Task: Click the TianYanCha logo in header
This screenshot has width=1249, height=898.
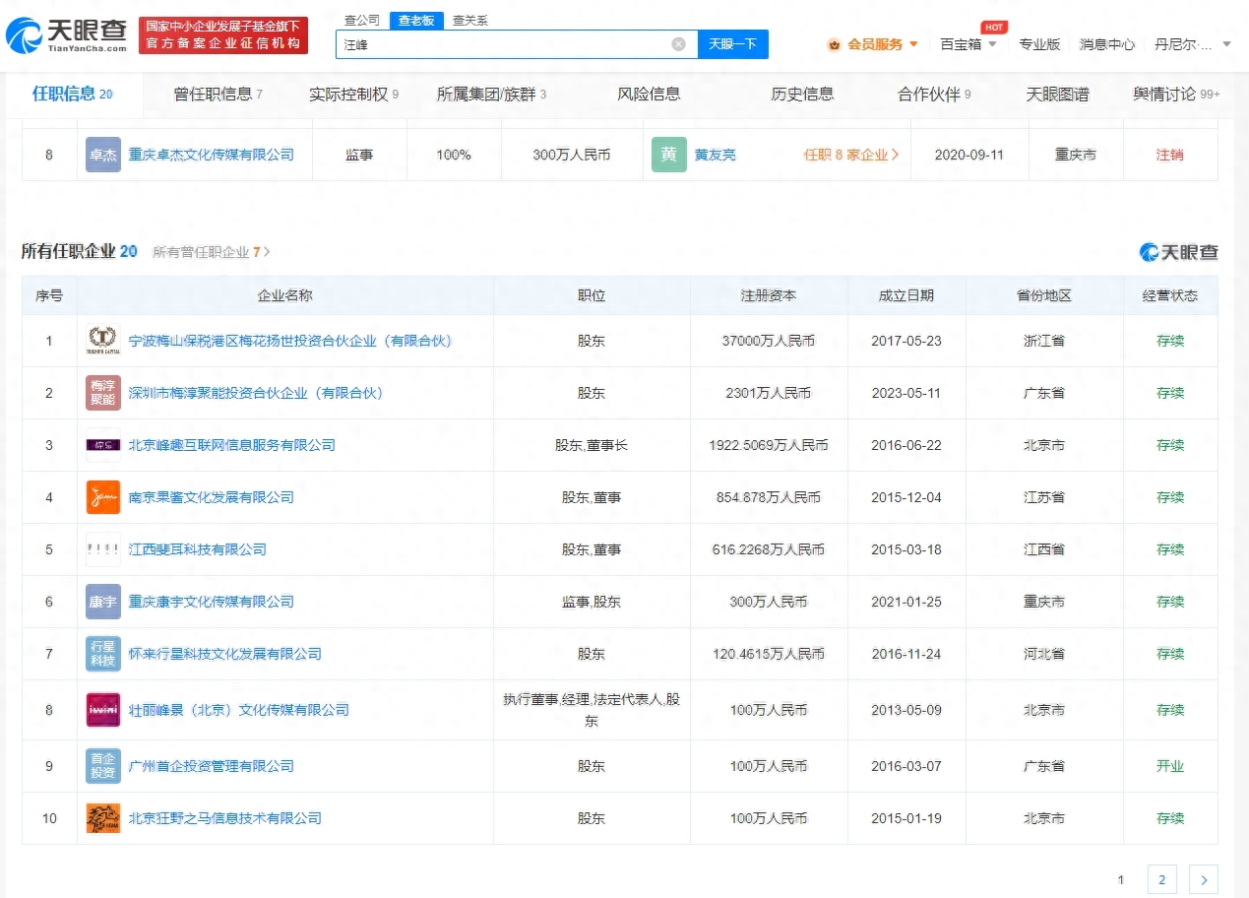Action: [67, 36]
